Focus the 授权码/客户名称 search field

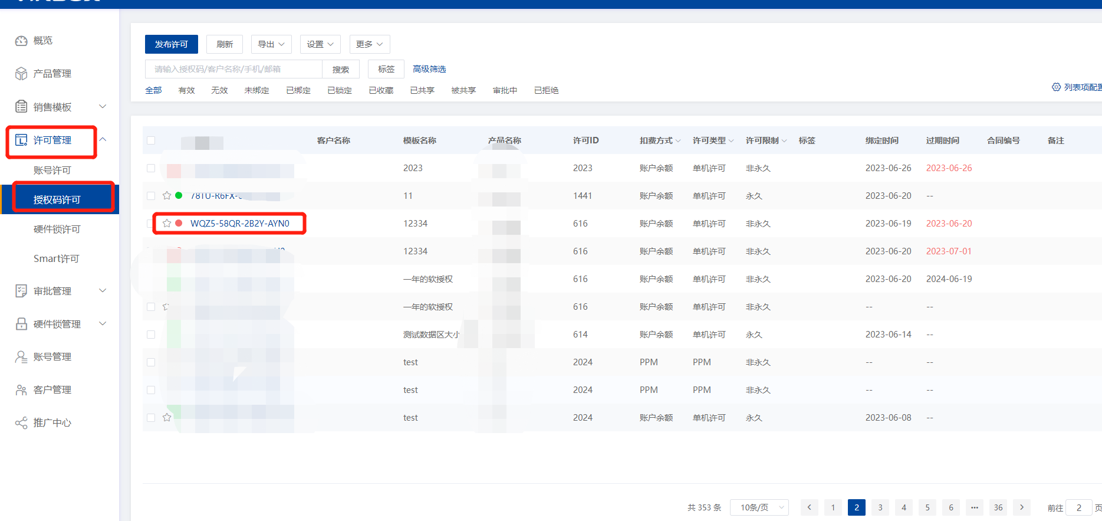[x=233, y=69]
